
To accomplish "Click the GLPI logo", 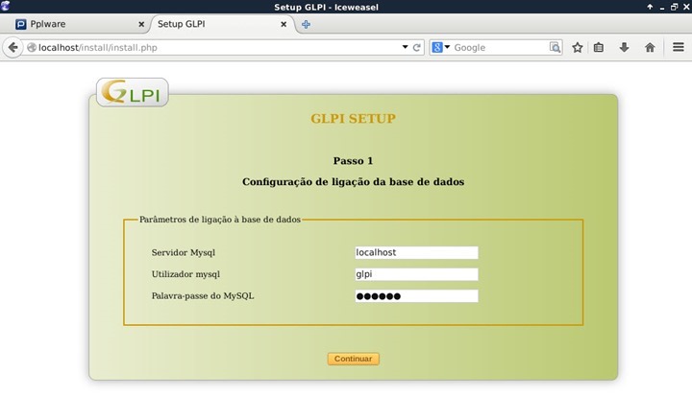I will coord(132,92).
